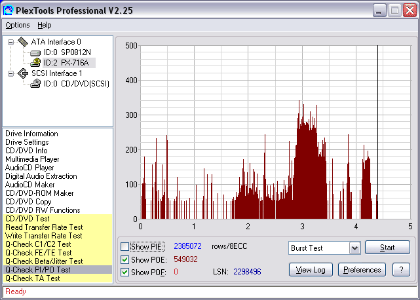Click the rows/8ECC label
The image size is (420, 300).
pos(229,246)
